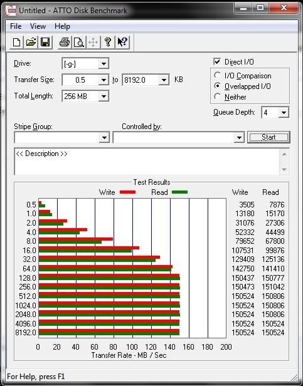This screenshot has width=303, height=386.
Task: Click the Test Results heading
Action: point(152,182)
